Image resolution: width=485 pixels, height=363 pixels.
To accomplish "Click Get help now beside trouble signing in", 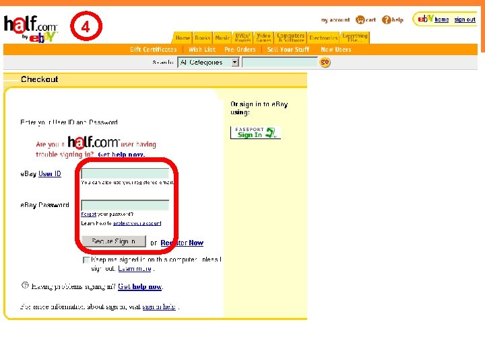I will [121, 155].
